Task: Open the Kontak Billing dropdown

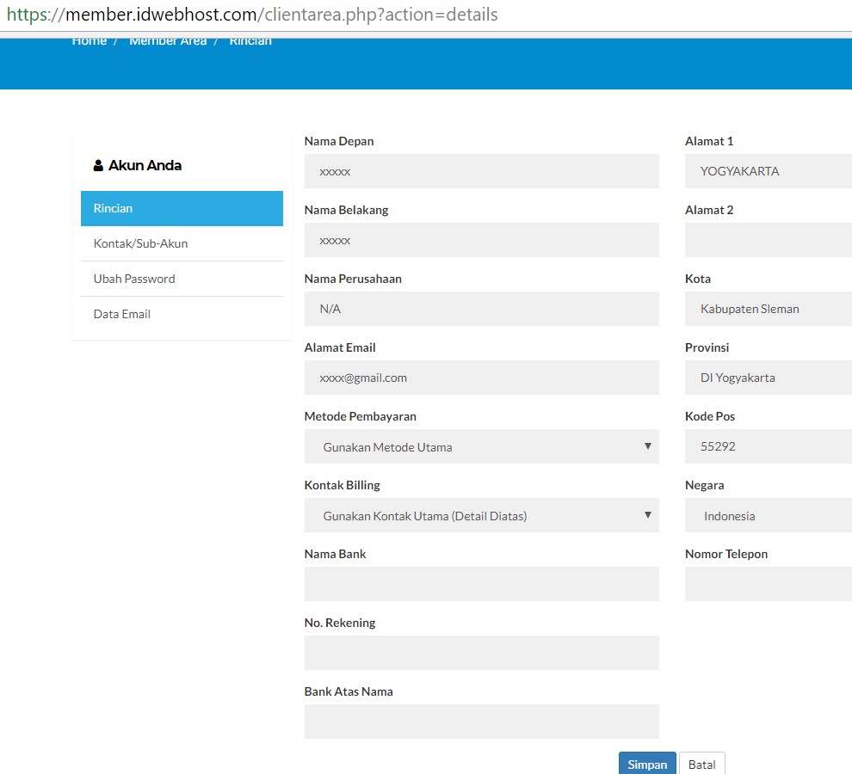Action: pyautogui.click(x=482, y=515)
